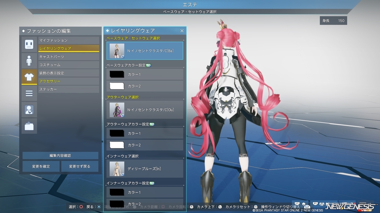Open the face editing category icon
The height and width of the screenshot is (213, 380).
pyautogui.click(x=29, y=44)
